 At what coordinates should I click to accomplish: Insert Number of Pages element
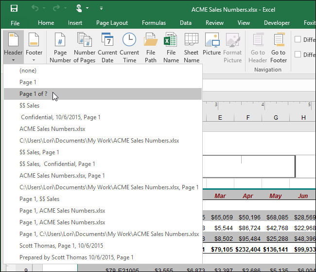click(85, 47)
